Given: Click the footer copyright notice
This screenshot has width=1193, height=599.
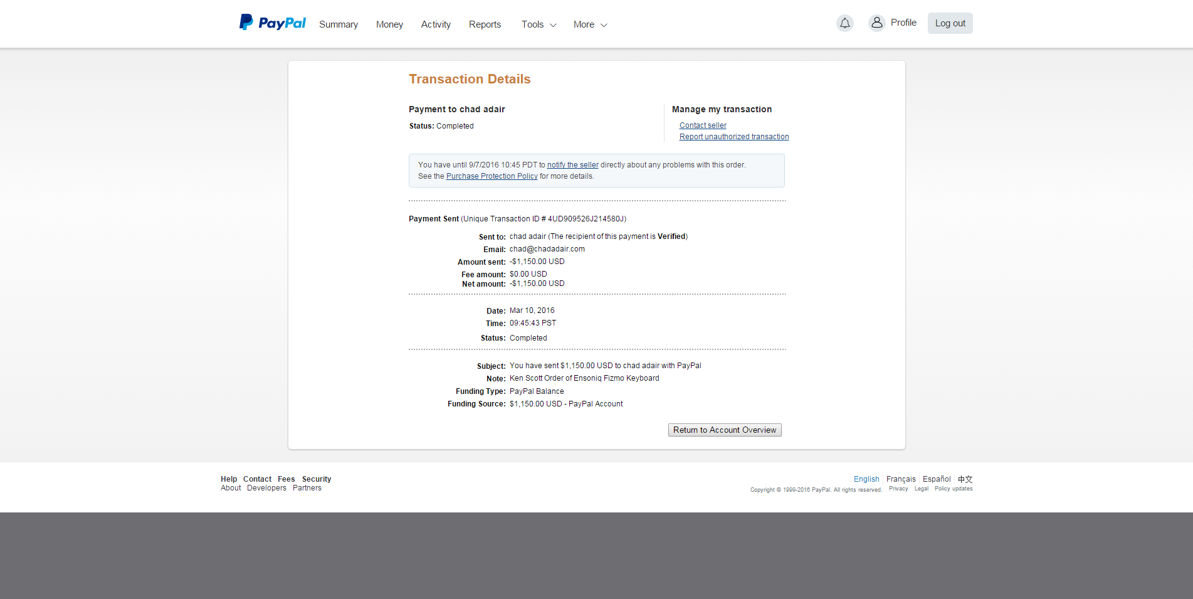Looking at the screenshot, I should [x=816, y=490].
